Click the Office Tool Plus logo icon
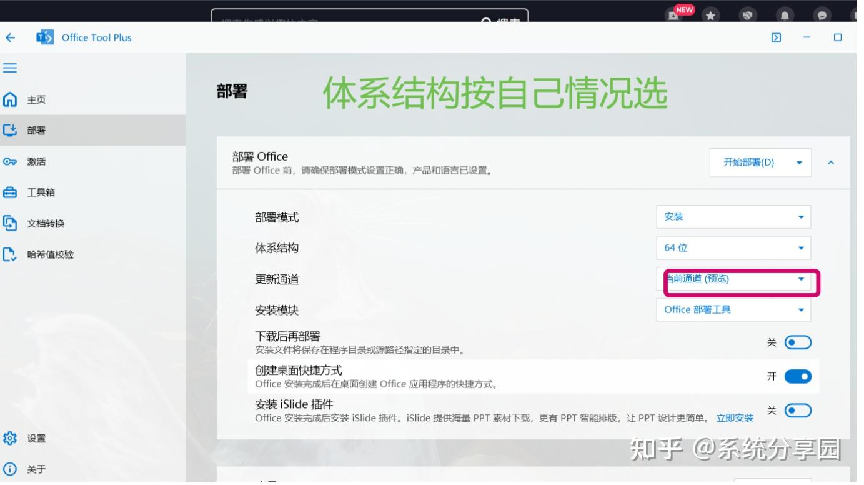The image size is (864, 485). (45, 37)
